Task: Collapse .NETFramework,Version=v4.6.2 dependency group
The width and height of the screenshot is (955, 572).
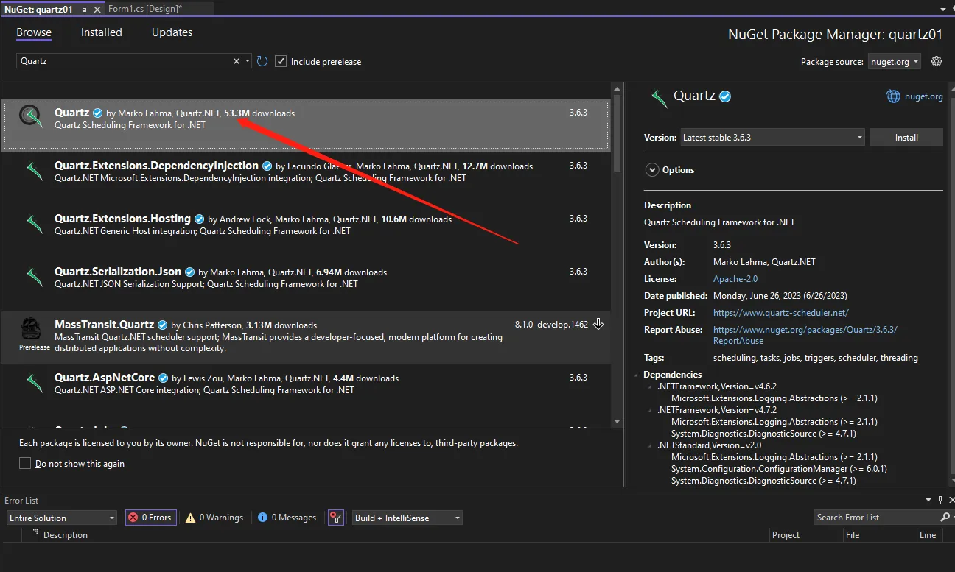Action: click(650, 386)
